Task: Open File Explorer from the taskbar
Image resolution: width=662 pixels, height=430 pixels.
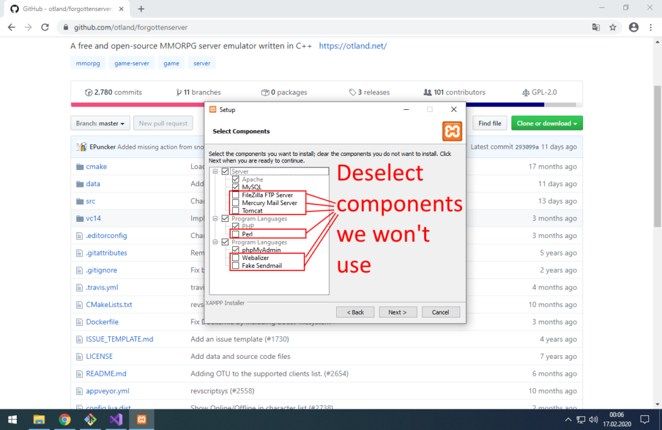Action: coord(39,420)
